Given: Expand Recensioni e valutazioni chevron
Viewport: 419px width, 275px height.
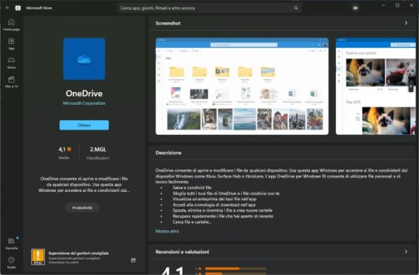Looking at the screenshot, I should [x=406, y=251].
